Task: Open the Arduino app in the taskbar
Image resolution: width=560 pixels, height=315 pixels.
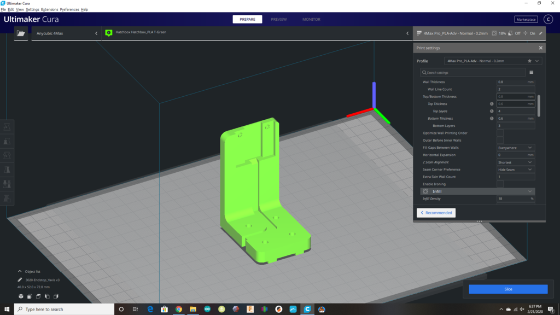Action: (207, 309)
